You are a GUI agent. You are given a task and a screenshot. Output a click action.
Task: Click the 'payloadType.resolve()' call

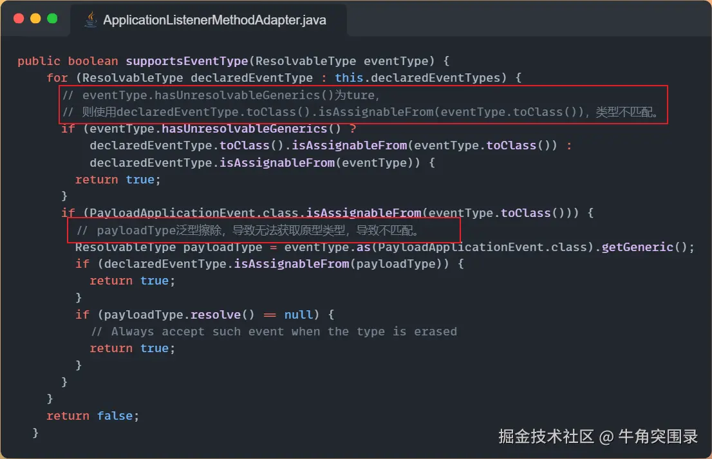(x=180, y=315)
